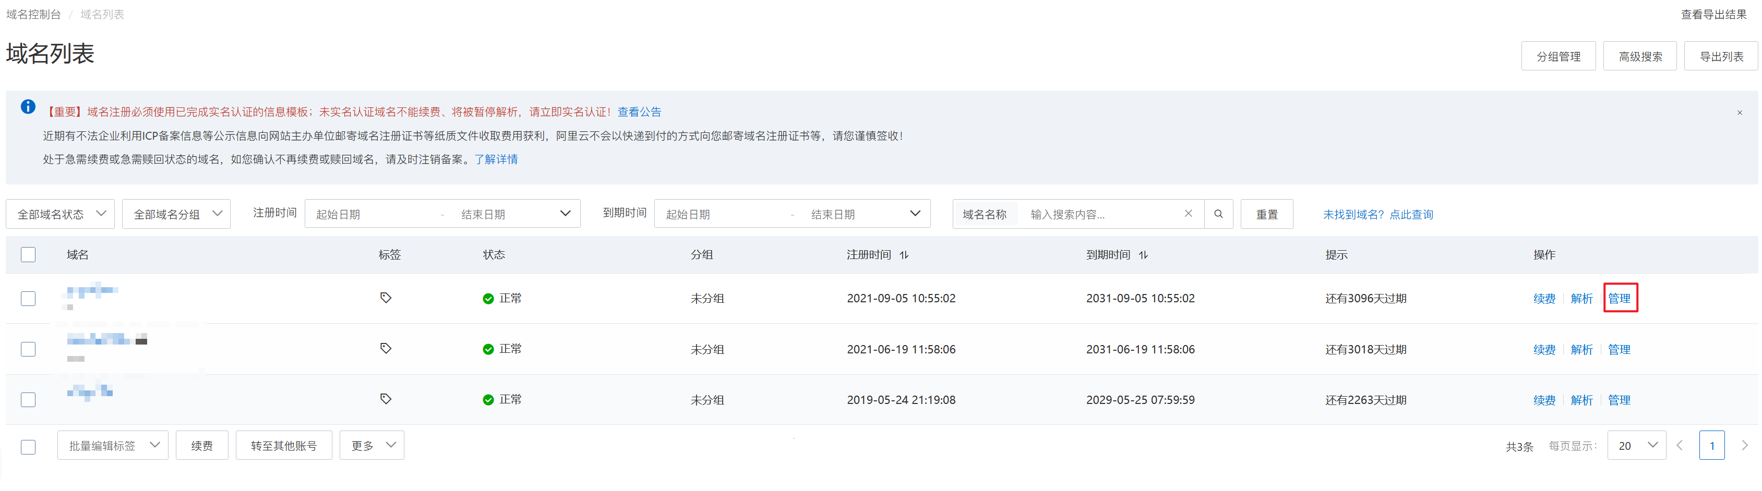Click the tag icon in the third domain row
This screenshot has height=491, width=1762.
tap(386, 399)
